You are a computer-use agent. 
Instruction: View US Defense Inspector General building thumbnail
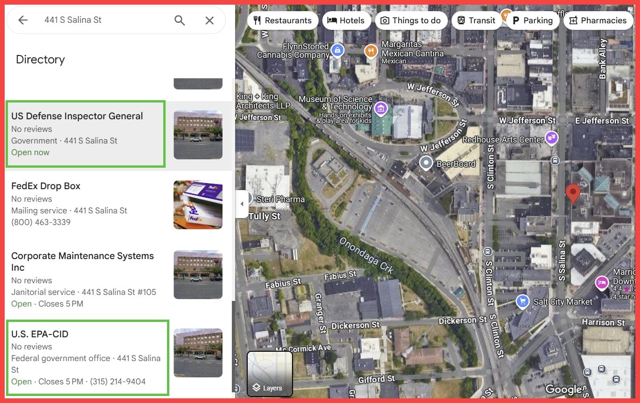click(198, 135)
